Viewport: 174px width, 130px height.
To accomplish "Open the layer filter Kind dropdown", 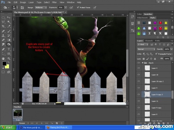I will [143, 44].
